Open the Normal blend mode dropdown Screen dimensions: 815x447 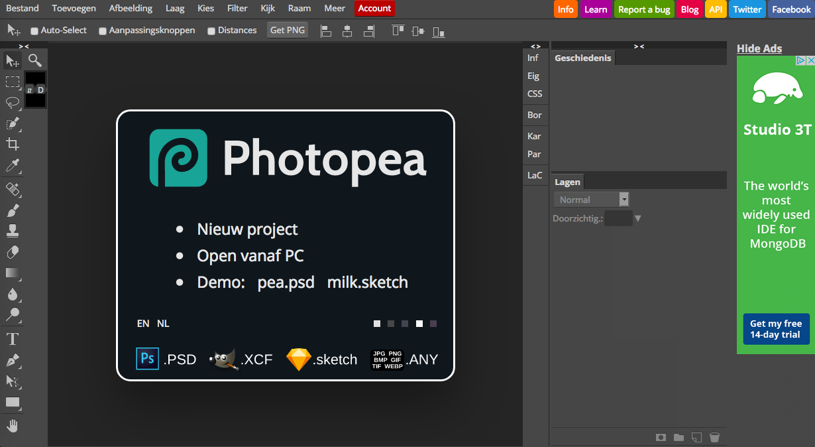(591, 200)
